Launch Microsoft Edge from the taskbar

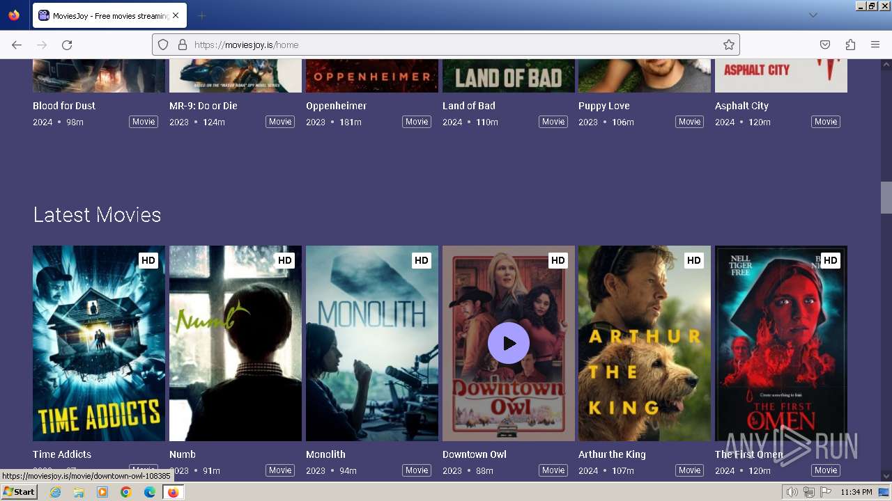point(150,492)
